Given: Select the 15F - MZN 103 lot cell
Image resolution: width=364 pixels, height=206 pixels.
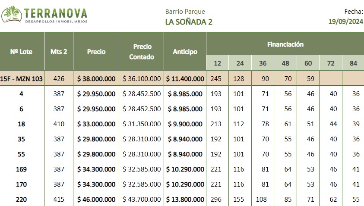Looking at the screenshot, I should coord(22,78).
